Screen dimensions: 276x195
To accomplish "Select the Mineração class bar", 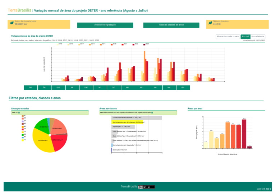I will [x=112, y=150].
